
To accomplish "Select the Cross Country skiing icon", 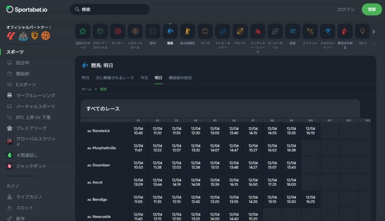I will [327, 31].
